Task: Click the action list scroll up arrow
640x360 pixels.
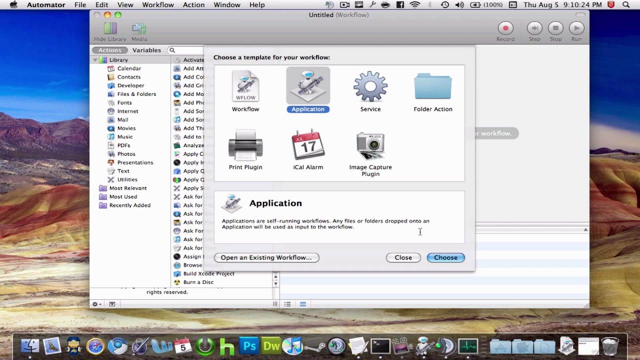Action: pyautogui.click(x=275, y=276)
